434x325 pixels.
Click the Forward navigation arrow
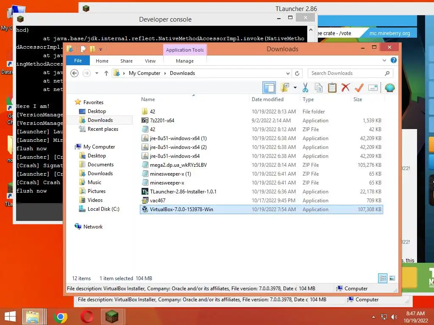pyautogui.click(x=86, y=73)
